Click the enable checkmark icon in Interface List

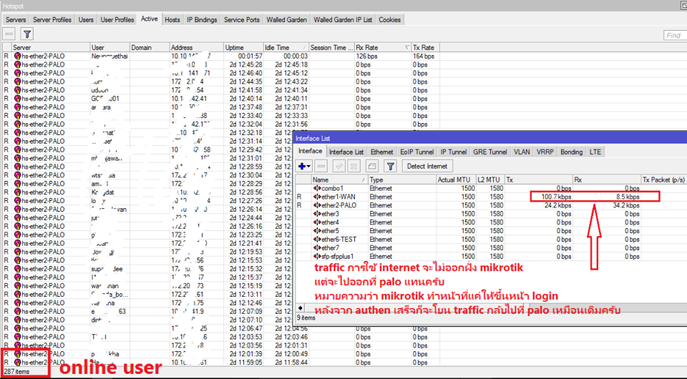[x=338, y=166]
